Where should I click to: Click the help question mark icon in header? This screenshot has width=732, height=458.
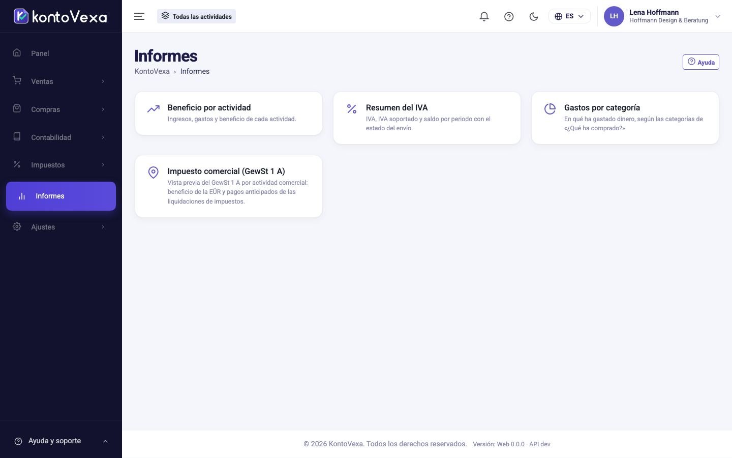coord(509,16)
